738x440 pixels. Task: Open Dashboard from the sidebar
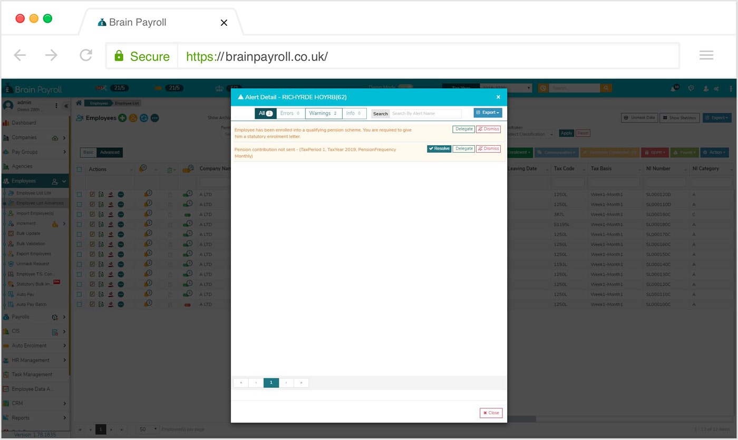click(24, 123)
